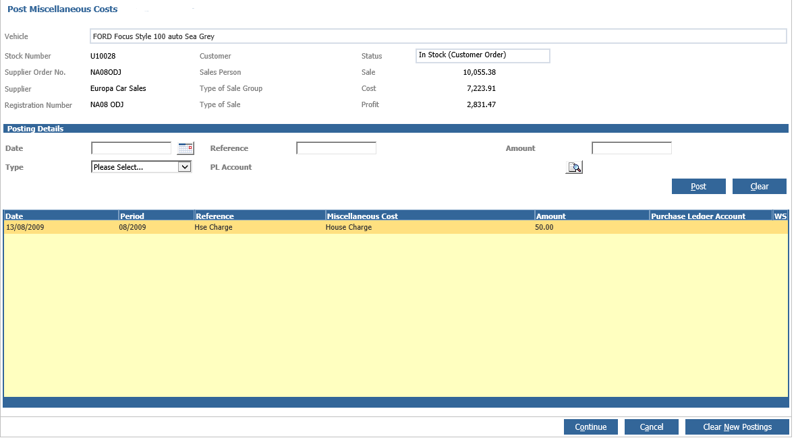
Task: Sort by the Amount column header
Action: pos(592,216)
